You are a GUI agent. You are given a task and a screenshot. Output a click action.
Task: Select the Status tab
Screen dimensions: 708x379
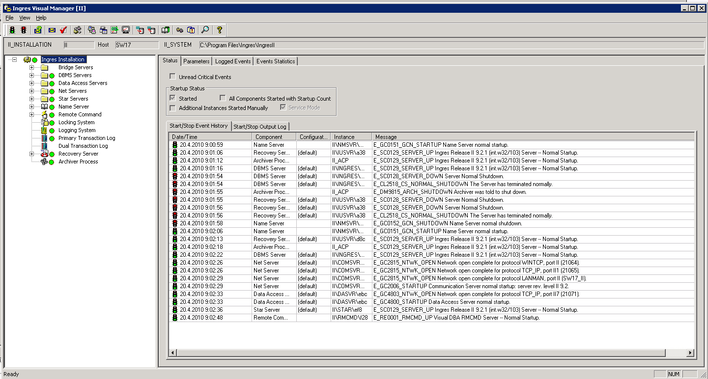tap(170, 60)
